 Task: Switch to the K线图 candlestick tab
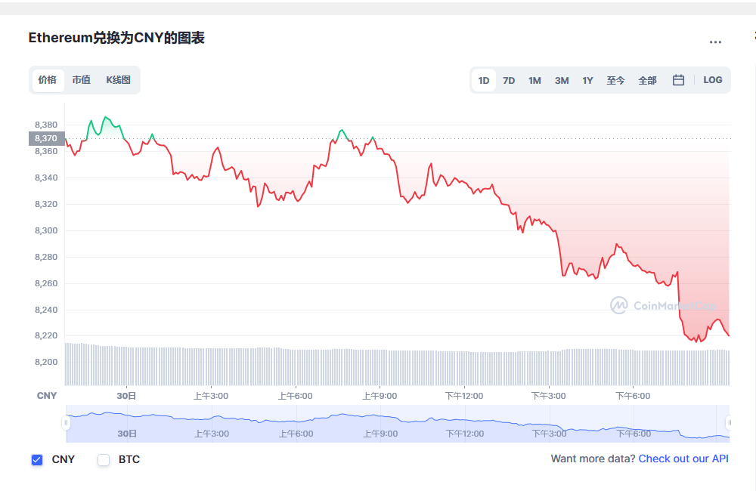(118, 80)
